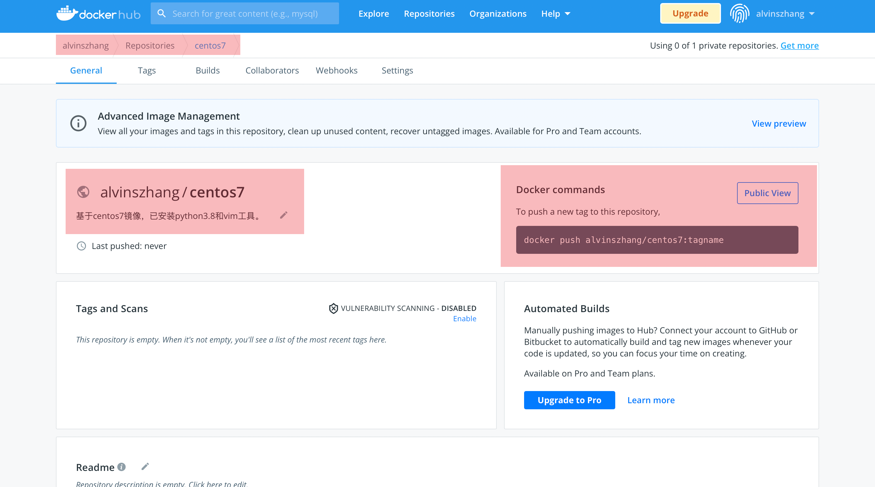The width and height of the screenshot is (875, 487).
Task: Switch to the Tags tab
Action: [x=147, y=70]
